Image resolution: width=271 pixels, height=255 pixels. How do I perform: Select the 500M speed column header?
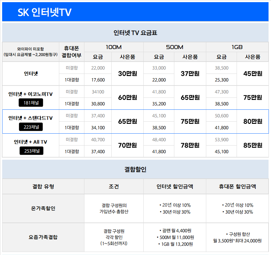click(175, 47)
